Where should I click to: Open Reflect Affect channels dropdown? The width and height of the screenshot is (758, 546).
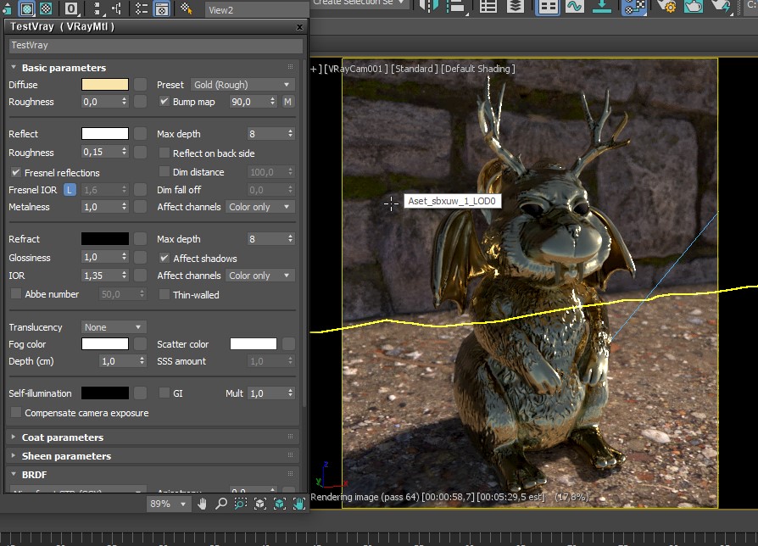pos(259,207)
